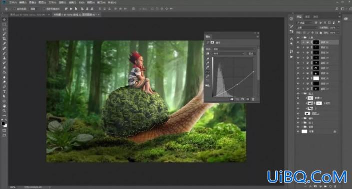This screenshot has width=352, height=189.
Task: Toggle the layer filter on/off switch
Action: click(x=339, y=22)
